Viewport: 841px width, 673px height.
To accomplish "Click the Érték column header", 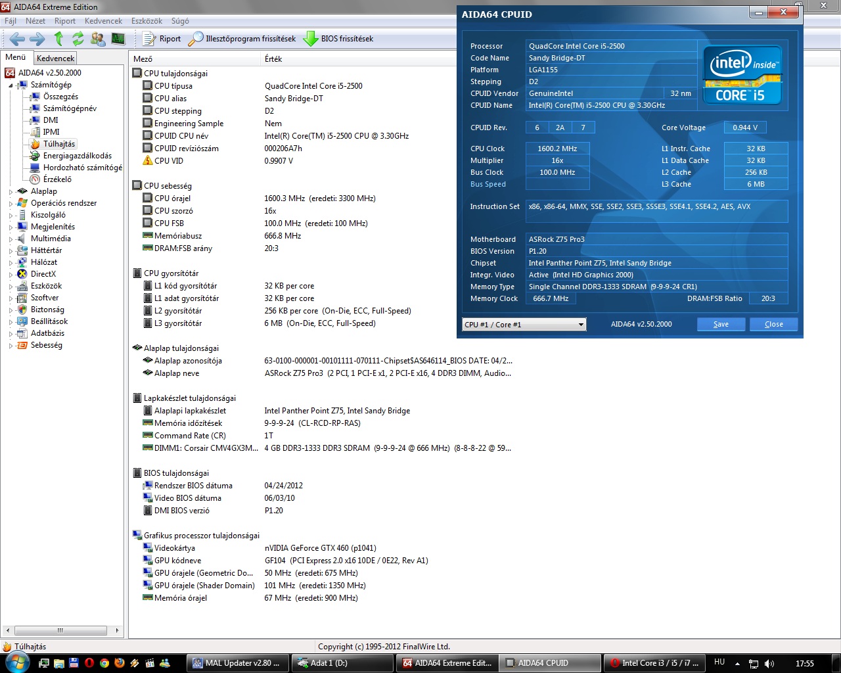I will 273,58.
